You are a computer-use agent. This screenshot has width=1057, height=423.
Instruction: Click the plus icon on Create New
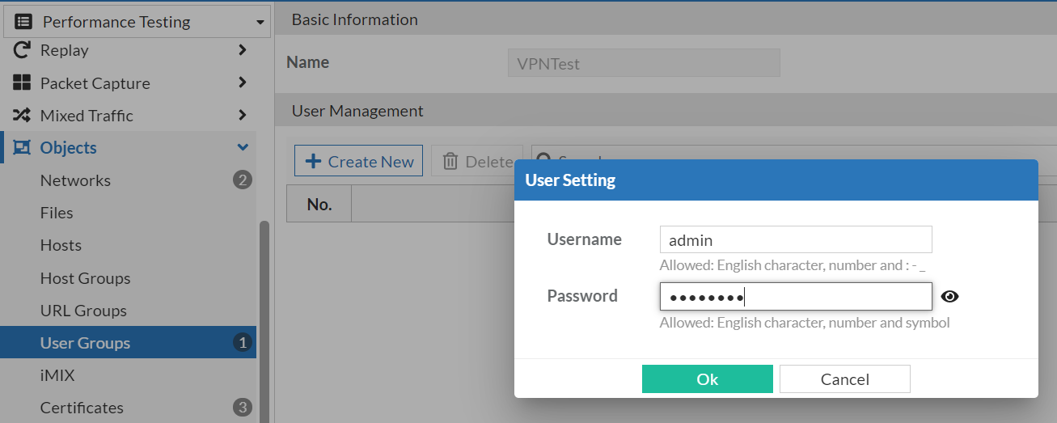pyautogui.click(x=313, y=162)
